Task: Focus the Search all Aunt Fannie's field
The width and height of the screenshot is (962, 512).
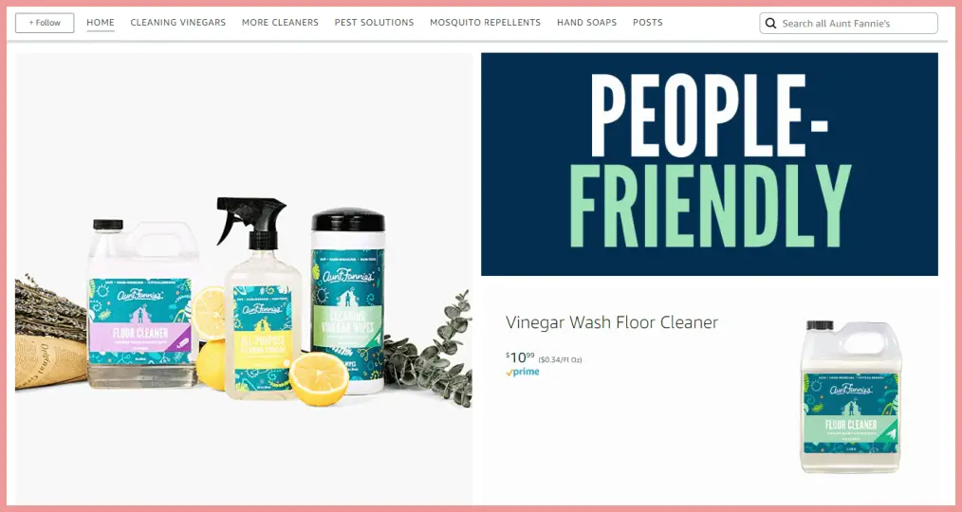Action: (848, 24)
